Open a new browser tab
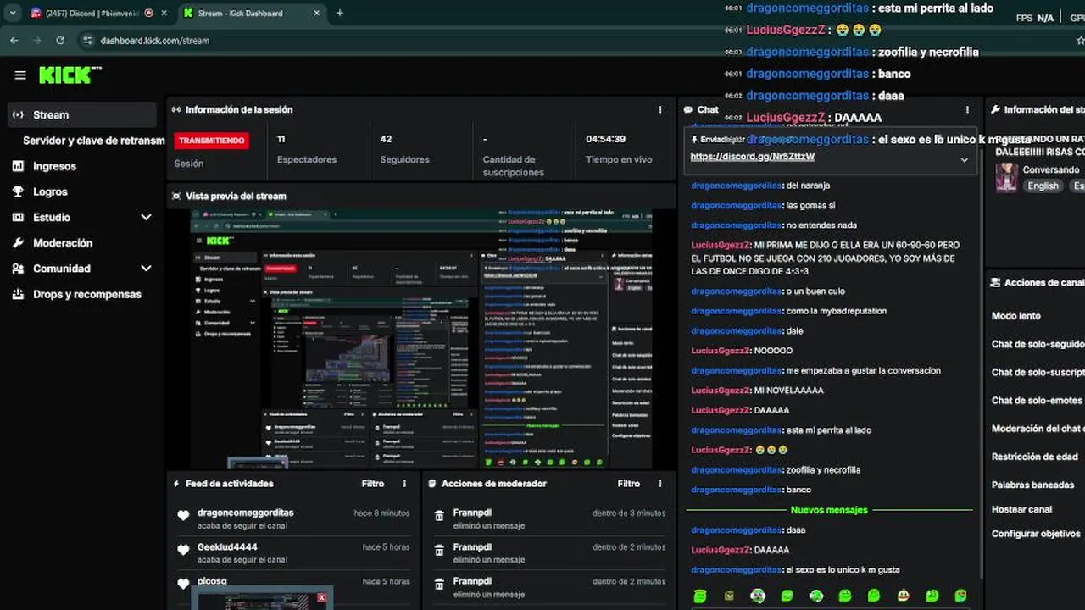The height and width of the screenshot is (610, 1085). pos(340,13)
